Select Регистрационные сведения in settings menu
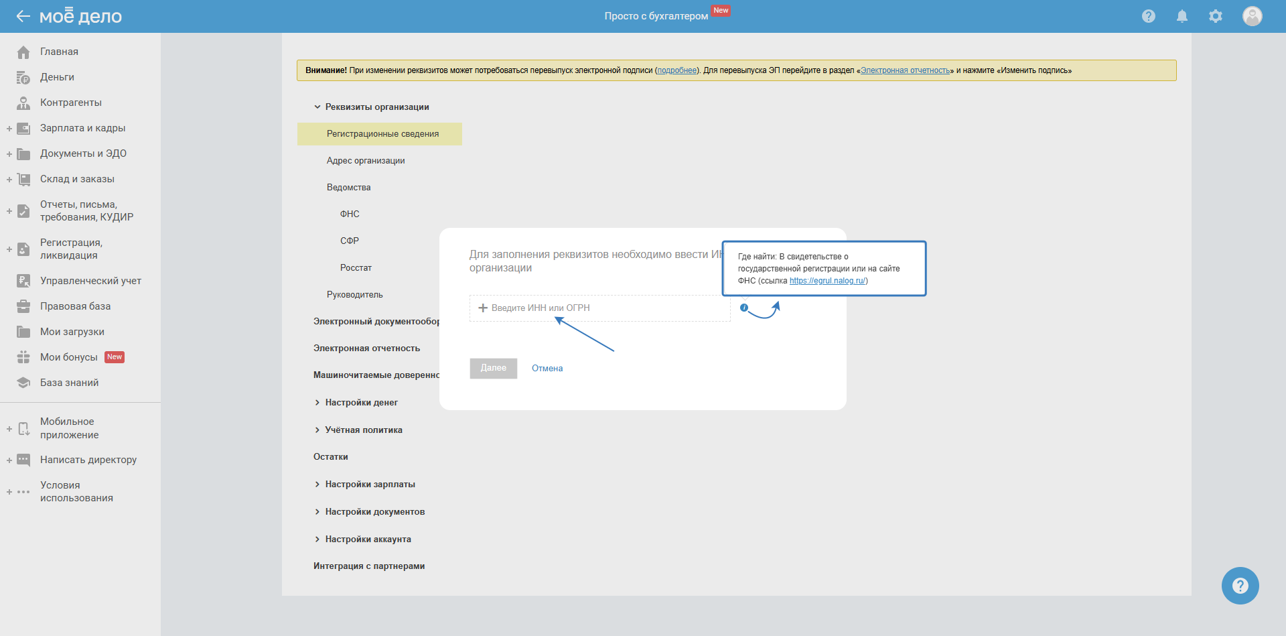The height and width of the screenshot is (636, 1286). coord(380,134)
